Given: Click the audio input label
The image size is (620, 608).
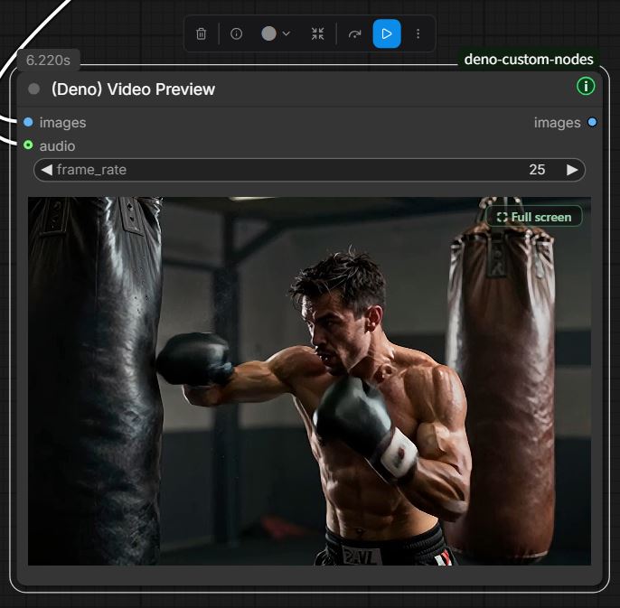Looking at the screenshot, I should point(57,145).
